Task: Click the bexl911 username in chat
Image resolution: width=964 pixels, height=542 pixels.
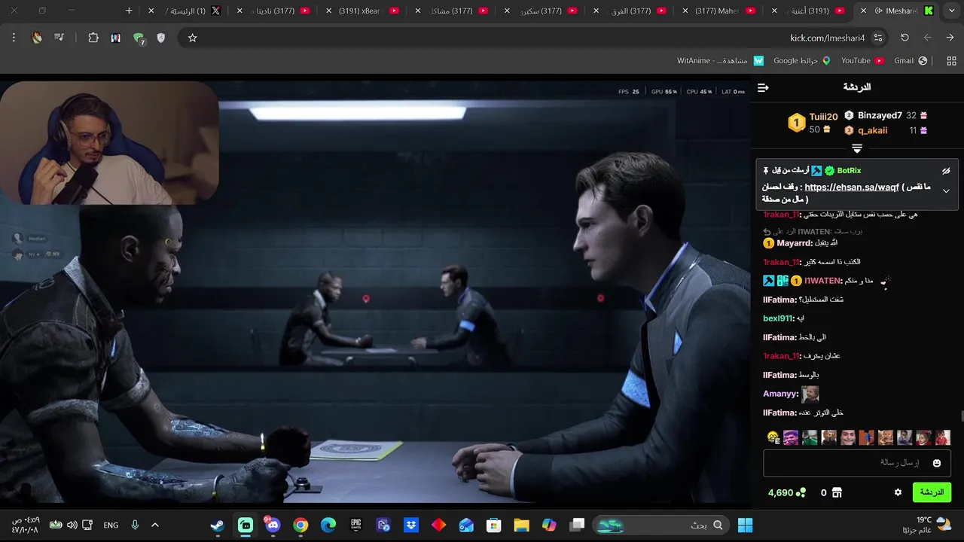Action: point(778,318)
